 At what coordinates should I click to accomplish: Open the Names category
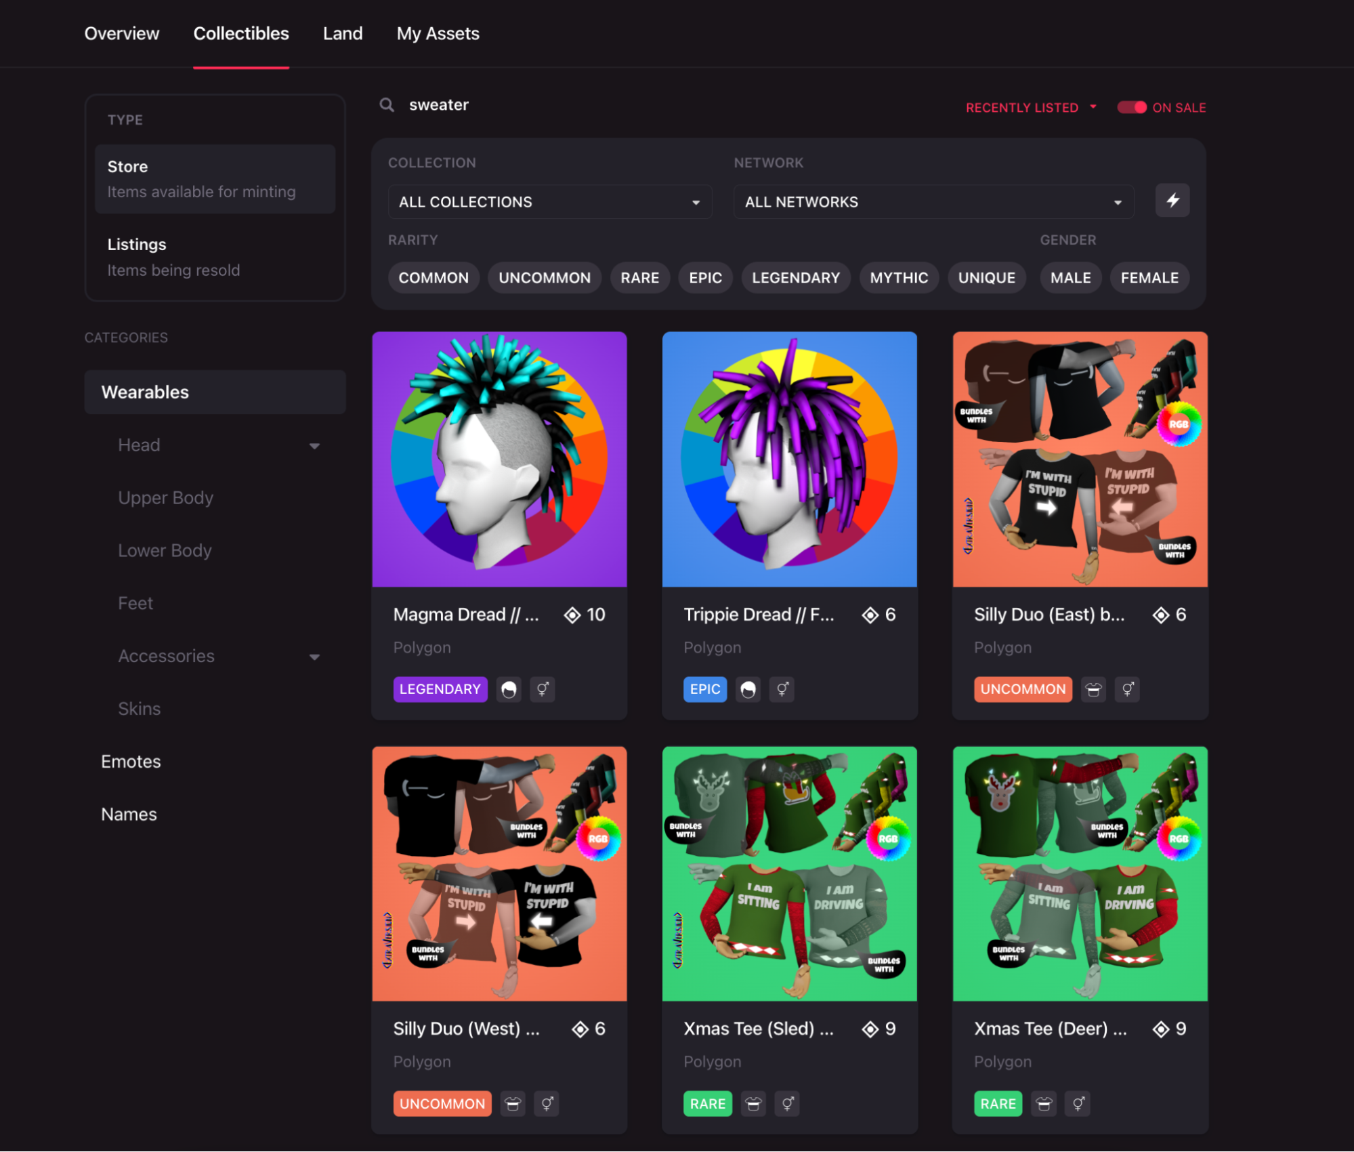tap(129, 815)
